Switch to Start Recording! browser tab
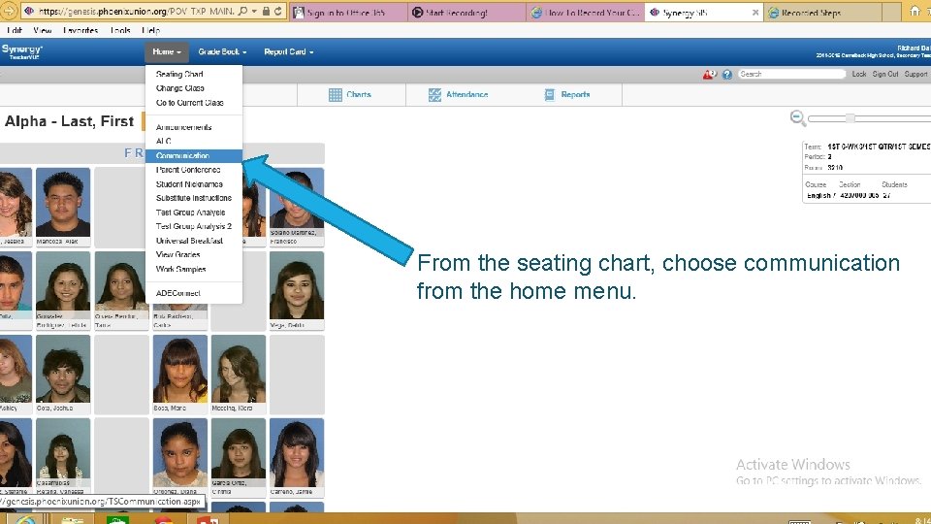The height and width of the screenshot is (524, 931). pyautogui.click(x=466, y=12)
